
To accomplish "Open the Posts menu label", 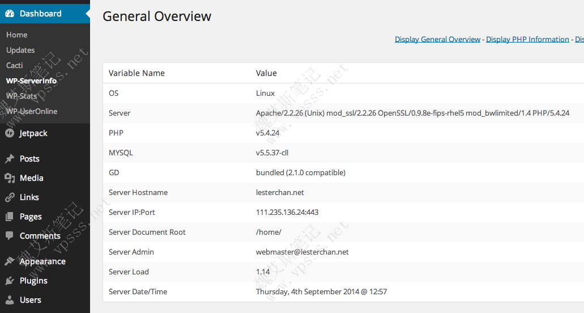I will pyautogui.click(x=29, y=159).
